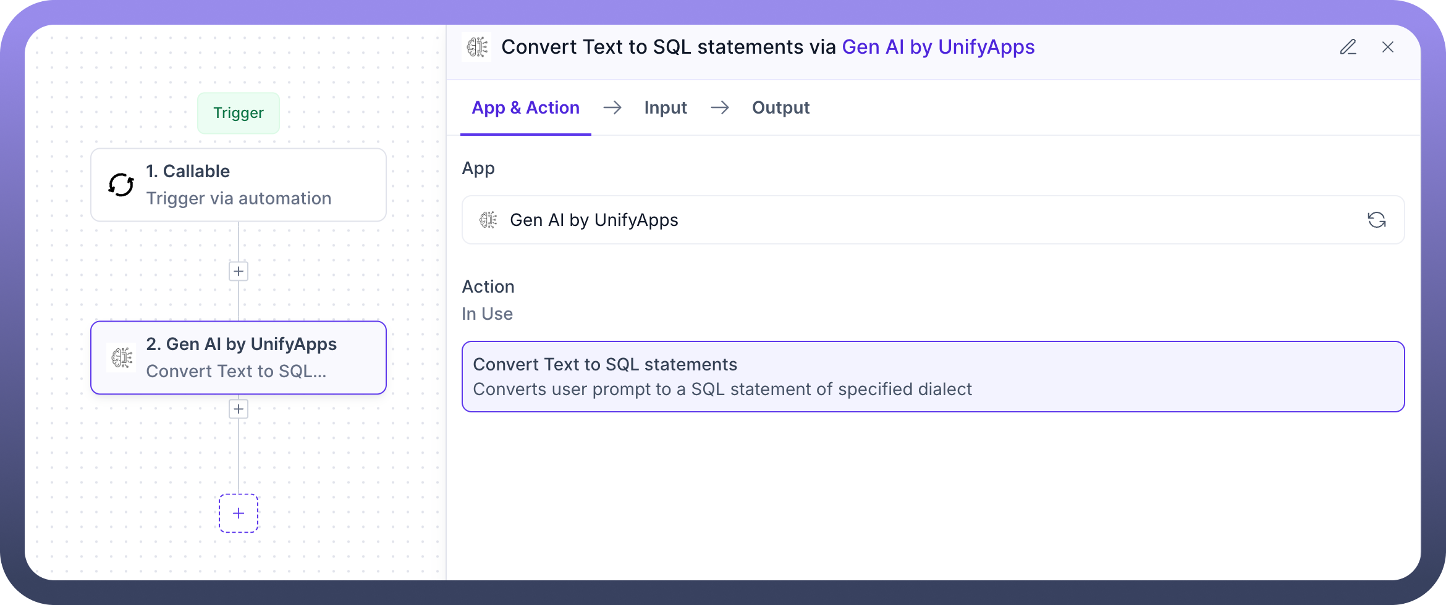Click the pencil edit icon in header
This screenshot has height=605, width=1446.
click(1348, 47)
